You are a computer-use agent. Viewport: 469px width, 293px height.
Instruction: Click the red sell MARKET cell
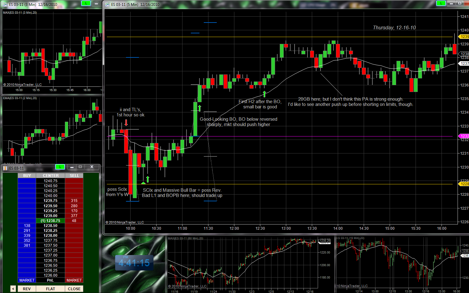[x=74, y=280]
